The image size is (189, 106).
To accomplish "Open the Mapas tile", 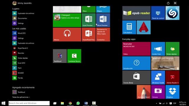I will coord(103,9).
